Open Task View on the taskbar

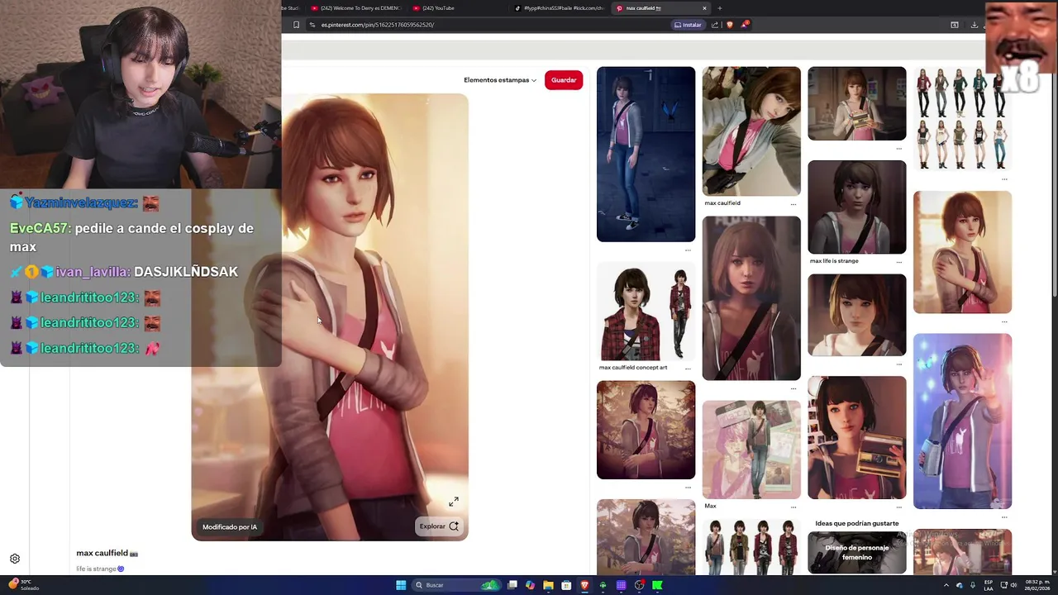512,585
